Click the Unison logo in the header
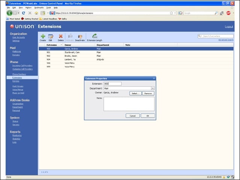 tap(22, 27)
